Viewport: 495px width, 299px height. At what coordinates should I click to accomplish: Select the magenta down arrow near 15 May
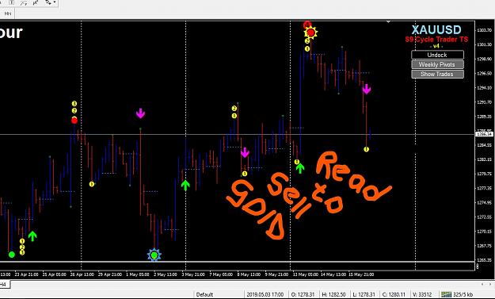(x=366, y=89)
